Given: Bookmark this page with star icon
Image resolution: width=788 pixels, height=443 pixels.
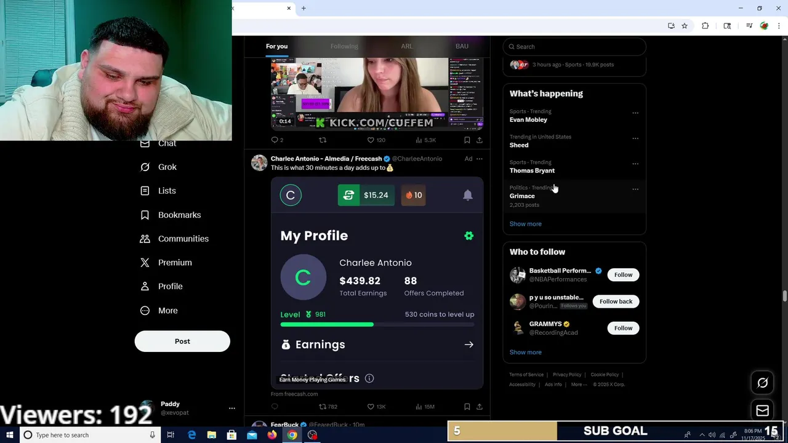Looking at the screenshot, I should point(685,26).
